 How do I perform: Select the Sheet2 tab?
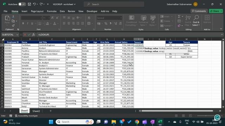click(36, 111)
